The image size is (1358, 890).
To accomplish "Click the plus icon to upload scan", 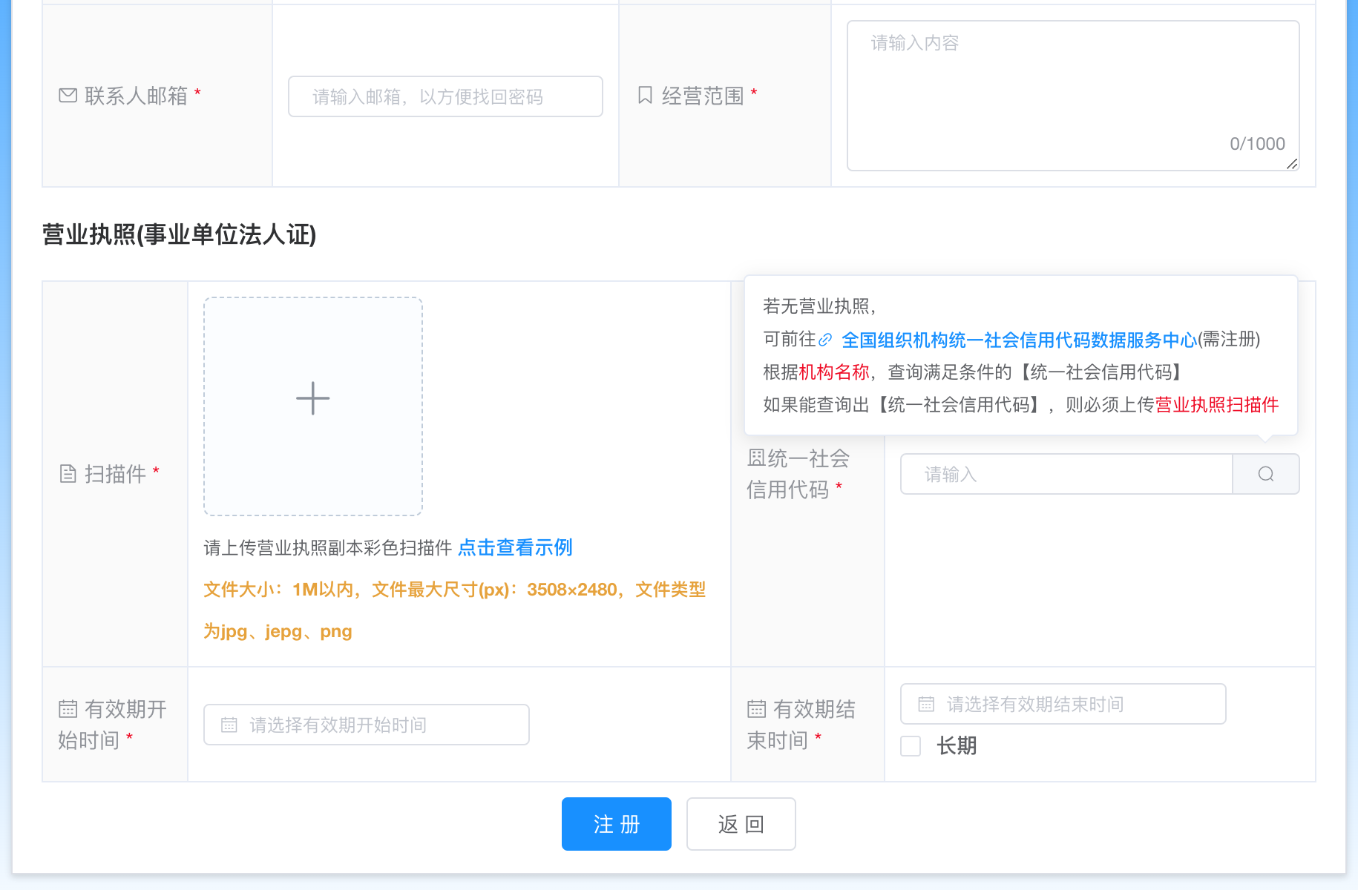I will (313, 398).
